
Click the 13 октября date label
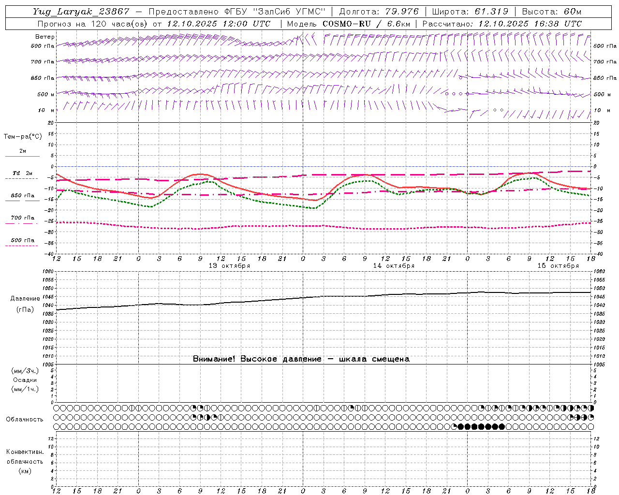tap(229, 266)
